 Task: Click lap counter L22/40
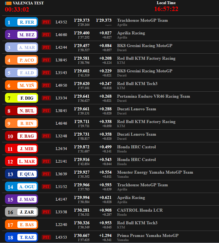(61, 225)
